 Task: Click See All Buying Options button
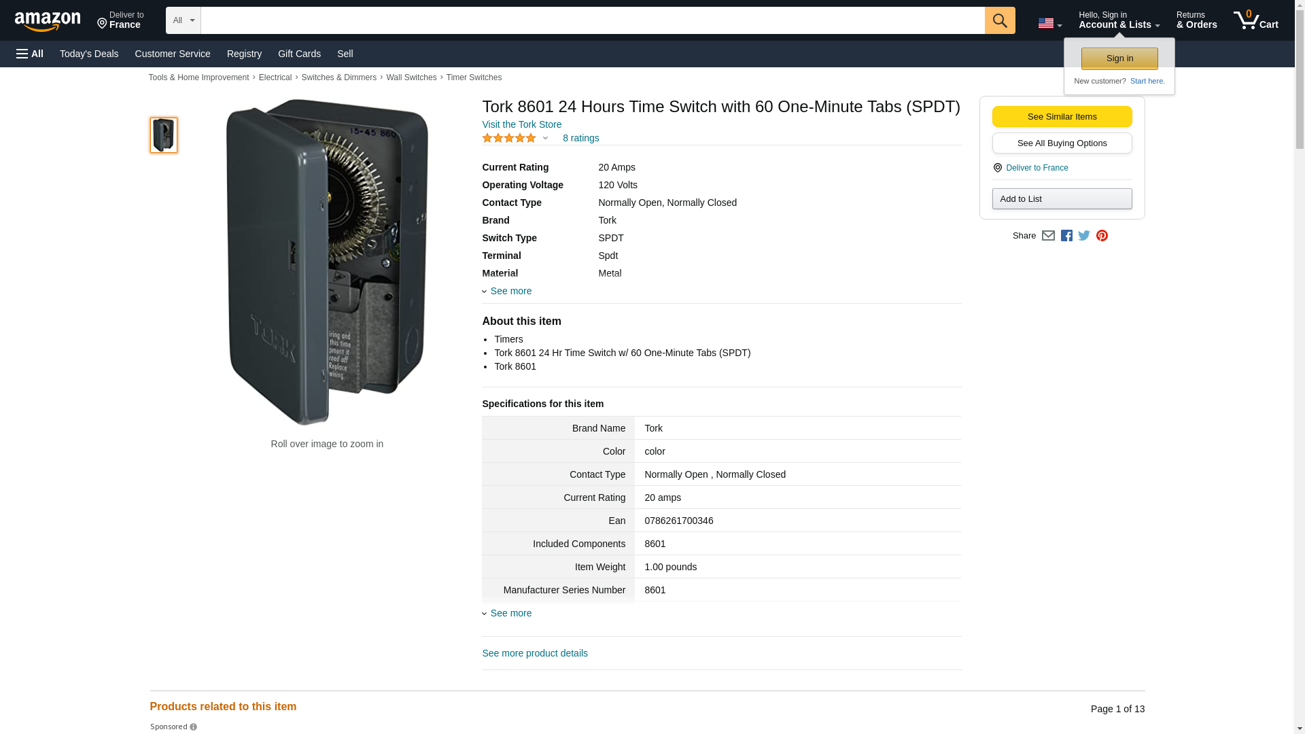pyautogui.click(x=1062, y=143)
